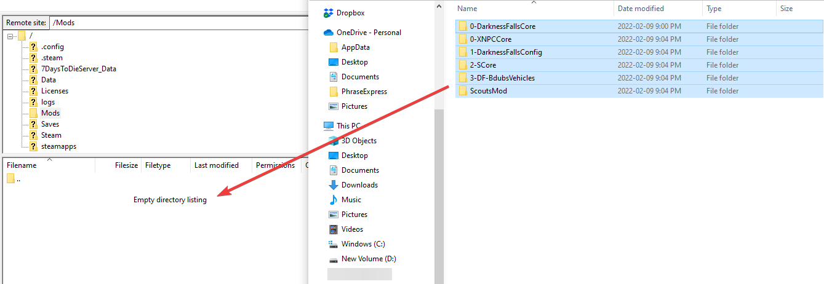Open Windows (C:) drive
This screenshot has height=284, width=824.
click(363, 244)
